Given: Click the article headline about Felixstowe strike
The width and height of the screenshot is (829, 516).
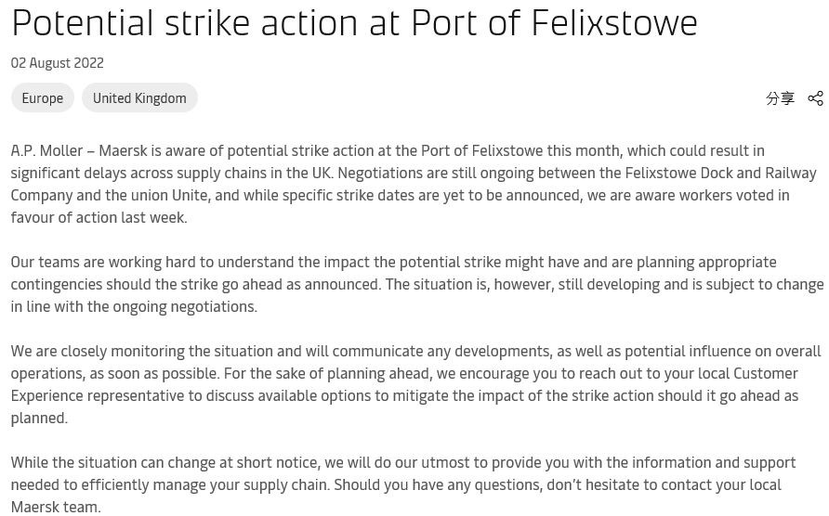Looking at the screenshot, I should point(354,22).
